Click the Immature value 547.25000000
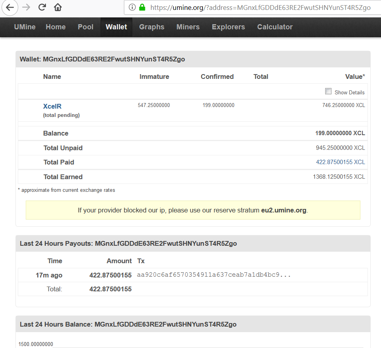Image resolution: width=381 pixels, height=348 pixels. pos(154,105)
